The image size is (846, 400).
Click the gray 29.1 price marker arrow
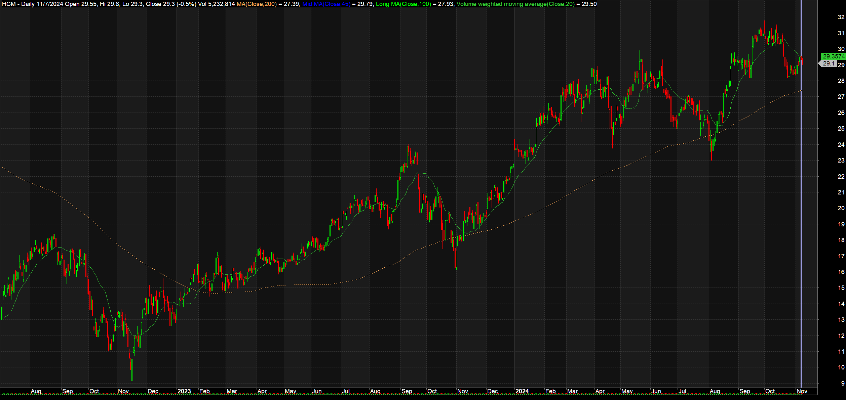coord(828,63)
